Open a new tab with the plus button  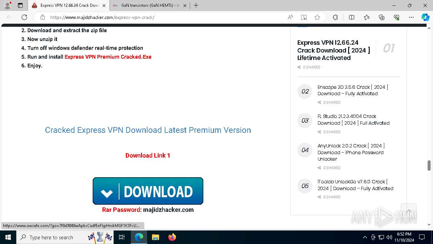[196, 5]
